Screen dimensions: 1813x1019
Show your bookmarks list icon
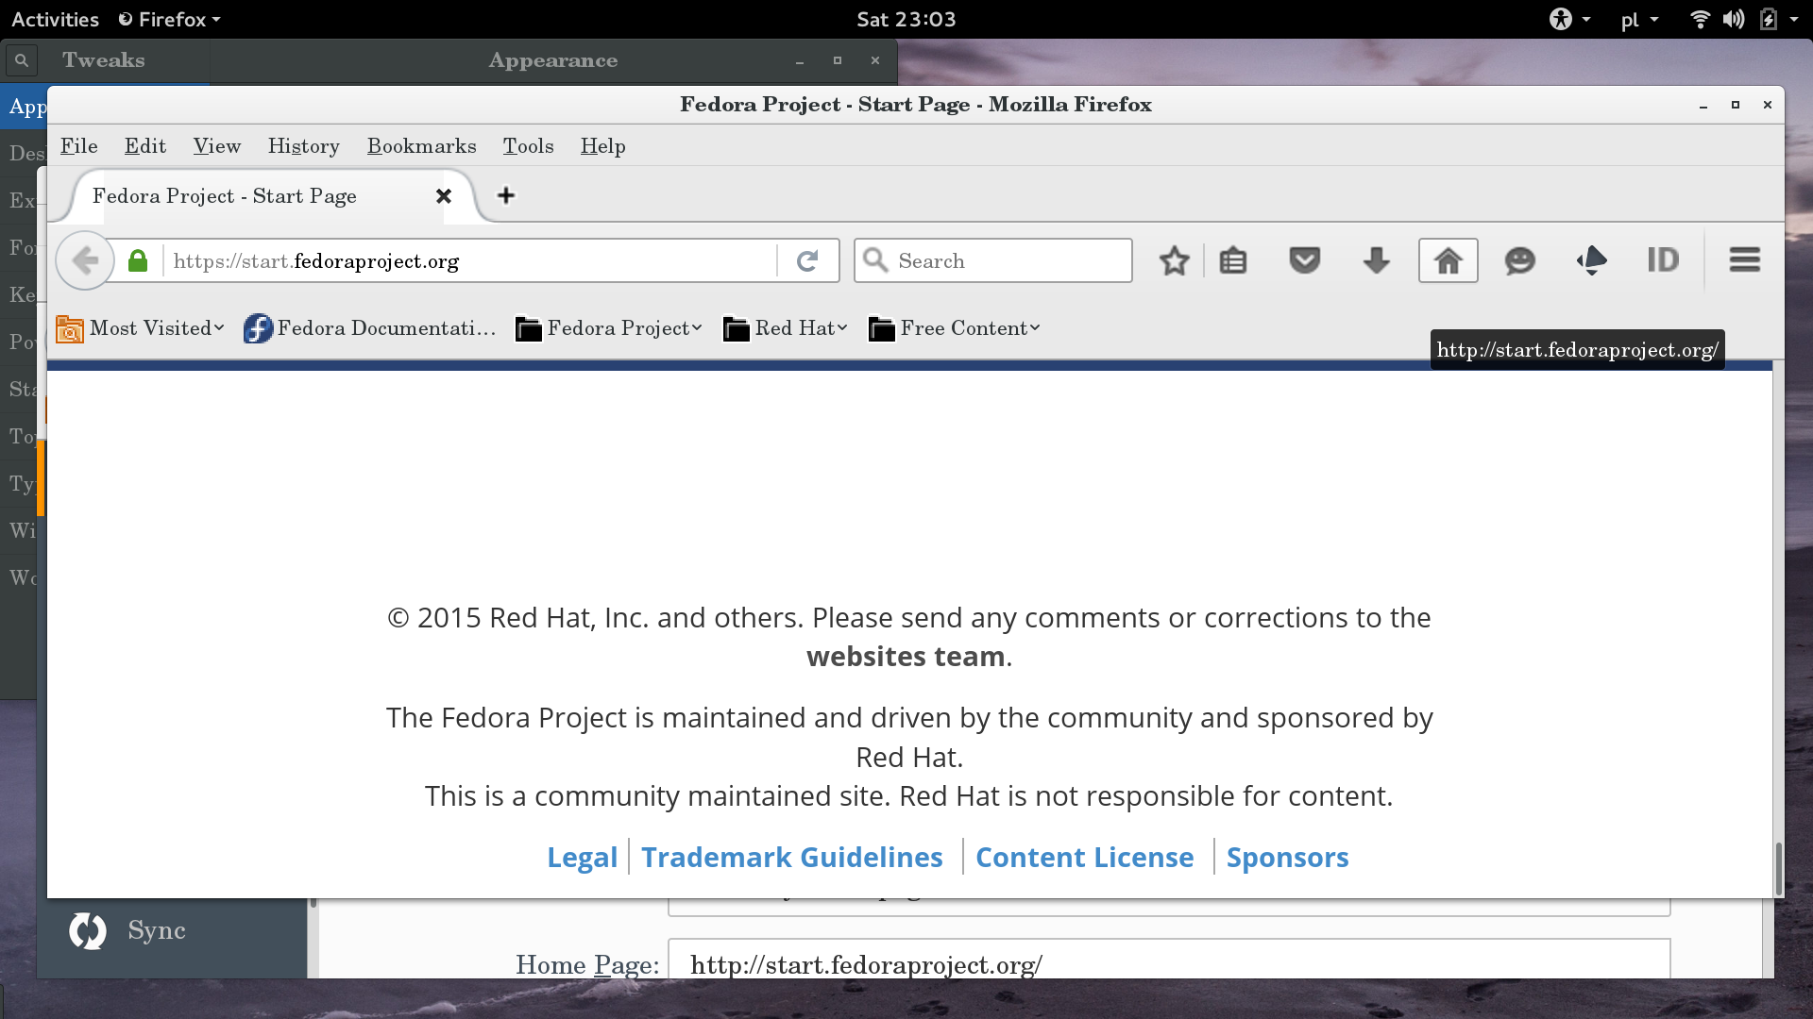(x=1233, y=260)
